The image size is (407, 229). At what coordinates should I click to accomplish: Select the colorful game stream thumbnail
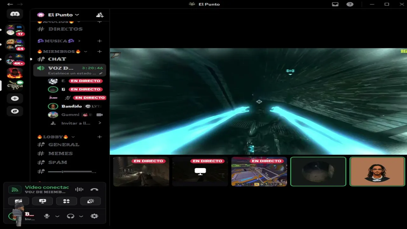coord(259,171)
